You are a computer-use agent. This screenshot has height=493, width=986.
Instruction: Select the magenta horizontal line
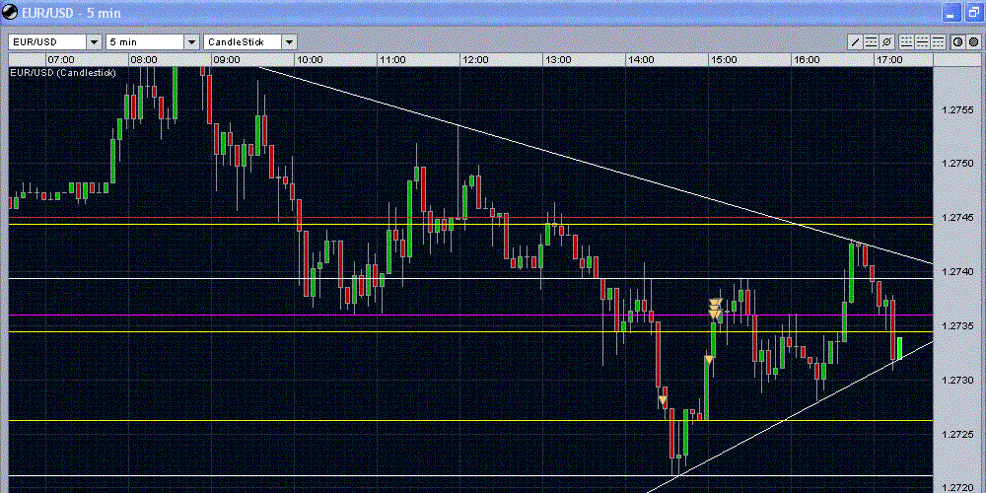pyautogui.click(x=470, y=316)
